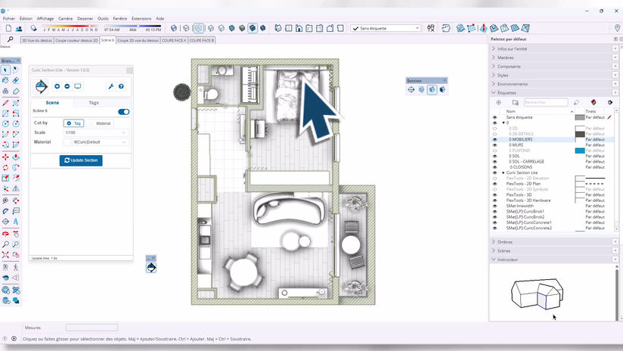
Task: Click the New file icon in toolbar
Action: coord(8,28)
